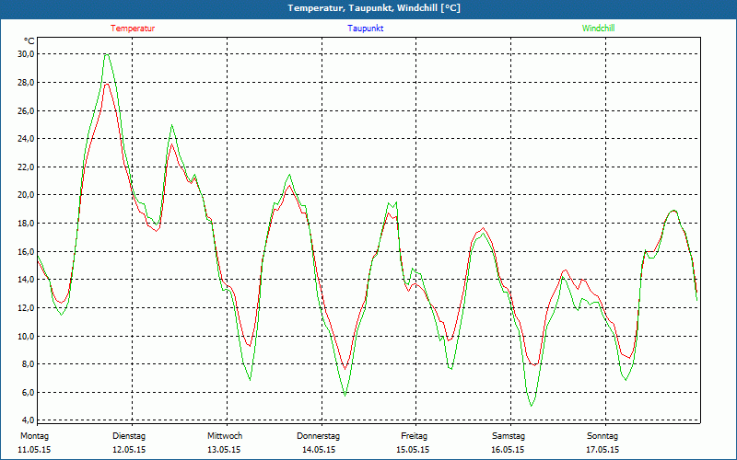Click the date 17.05.15
The image size is (737, 460).
point(602,450)
